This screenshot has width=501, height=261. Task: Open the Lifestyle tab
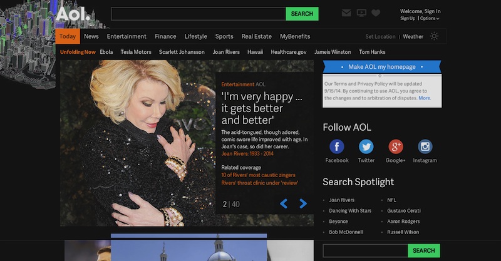pos(195,36)
